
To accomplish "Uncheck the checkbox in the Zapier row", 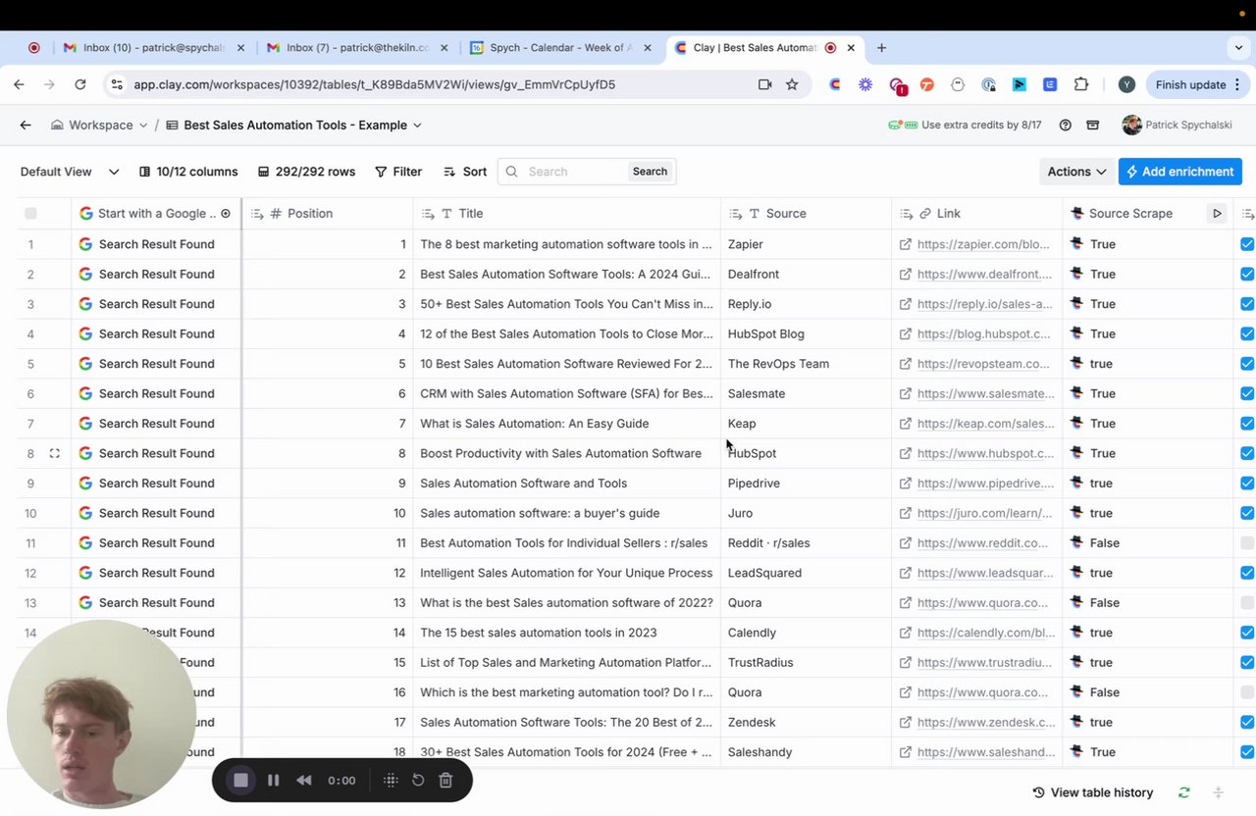I will coord(1247,244).
